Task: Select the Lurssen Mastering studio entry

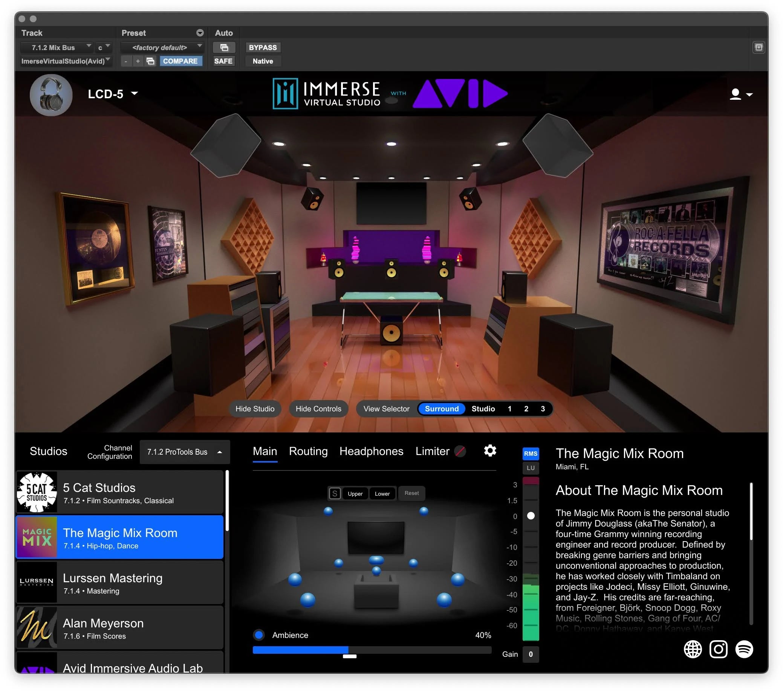Action: pos(120,583)
